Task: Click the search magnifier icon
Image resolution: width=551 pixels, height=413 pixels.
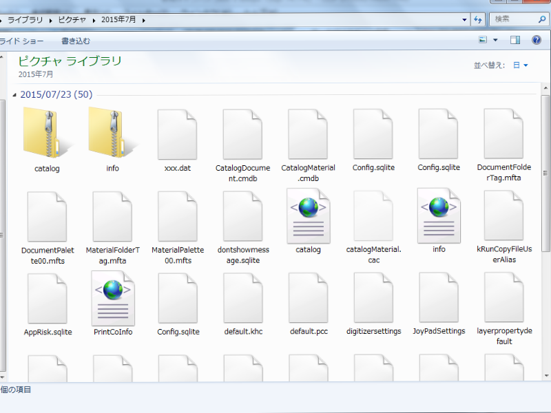Action: 541,19
